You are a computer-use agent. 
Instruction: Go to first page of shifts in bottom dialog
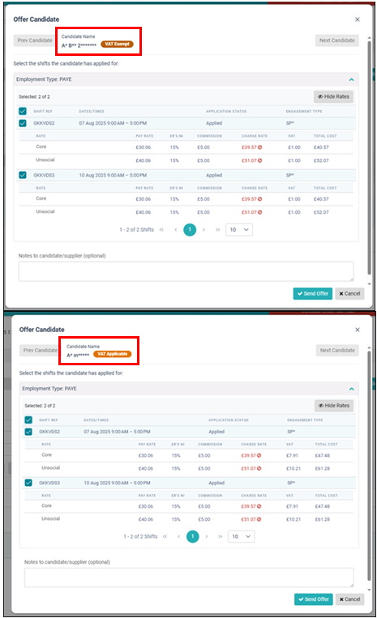coord(165,536)
